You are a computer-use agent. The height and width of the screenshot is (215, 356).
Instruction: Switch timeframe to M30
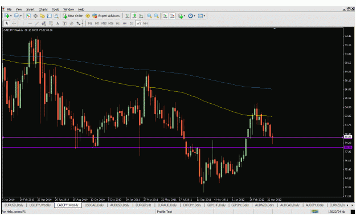111,23
